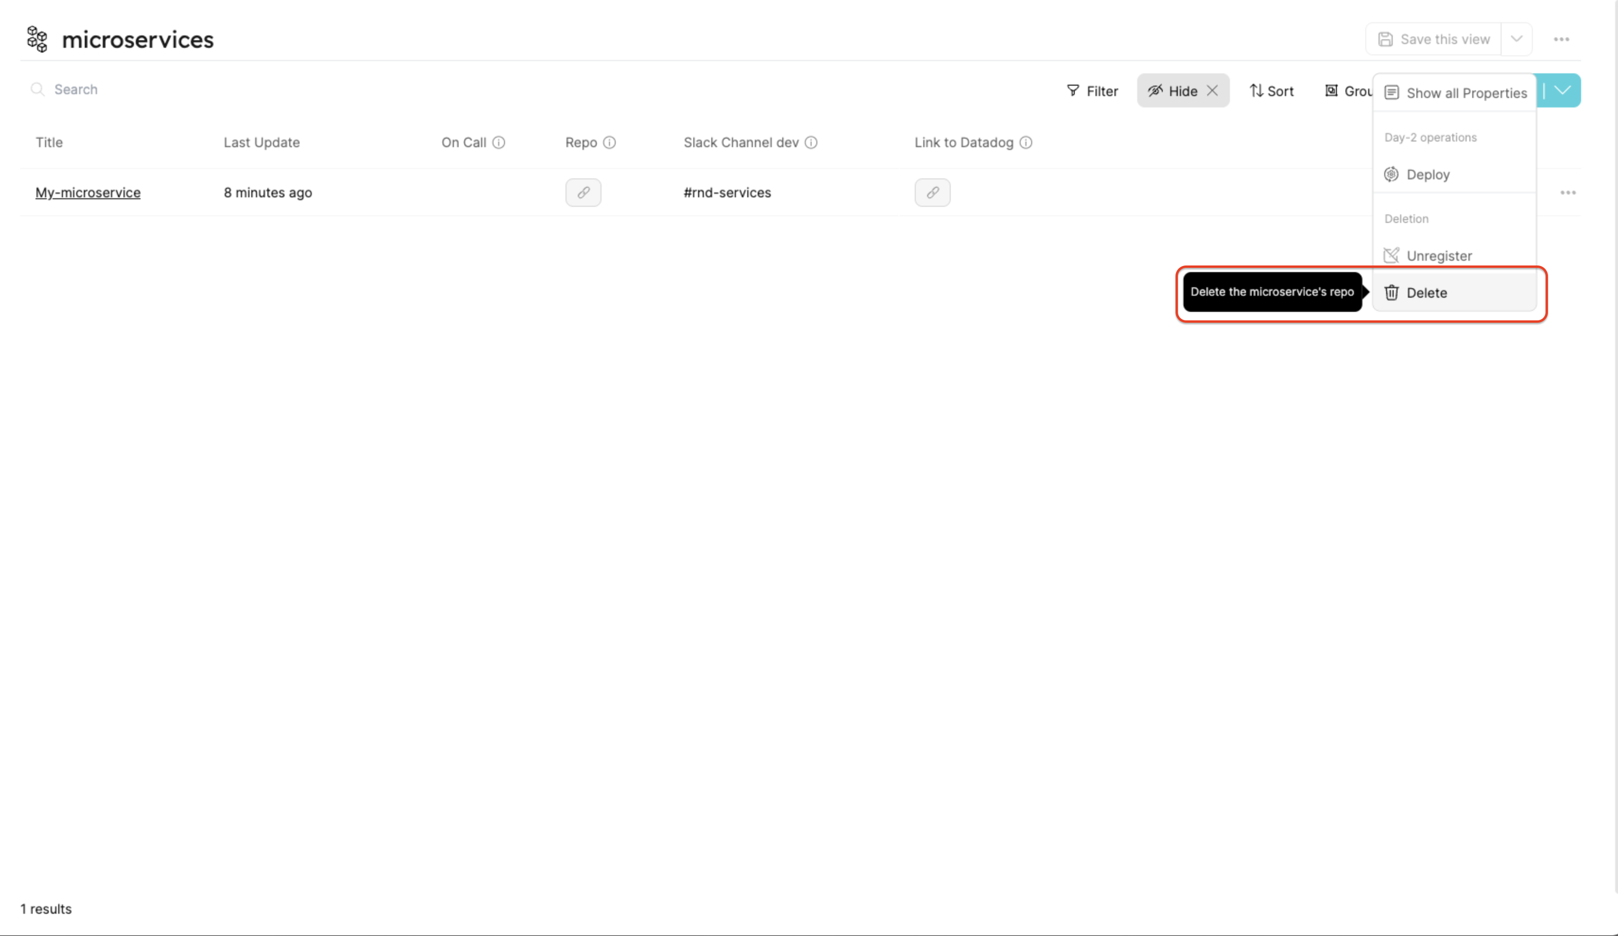
Task: Select Deploy from the context menu
Action: click(1427, 174)
